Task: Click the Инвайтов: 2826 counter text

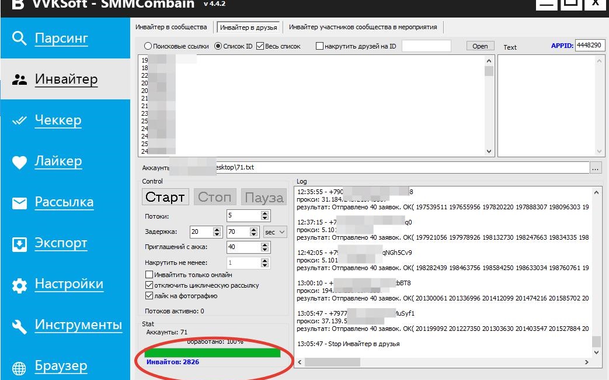Action: [173, 362]
